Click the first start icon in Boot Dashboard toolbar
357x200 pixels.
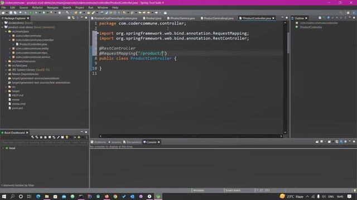[32, 137]
